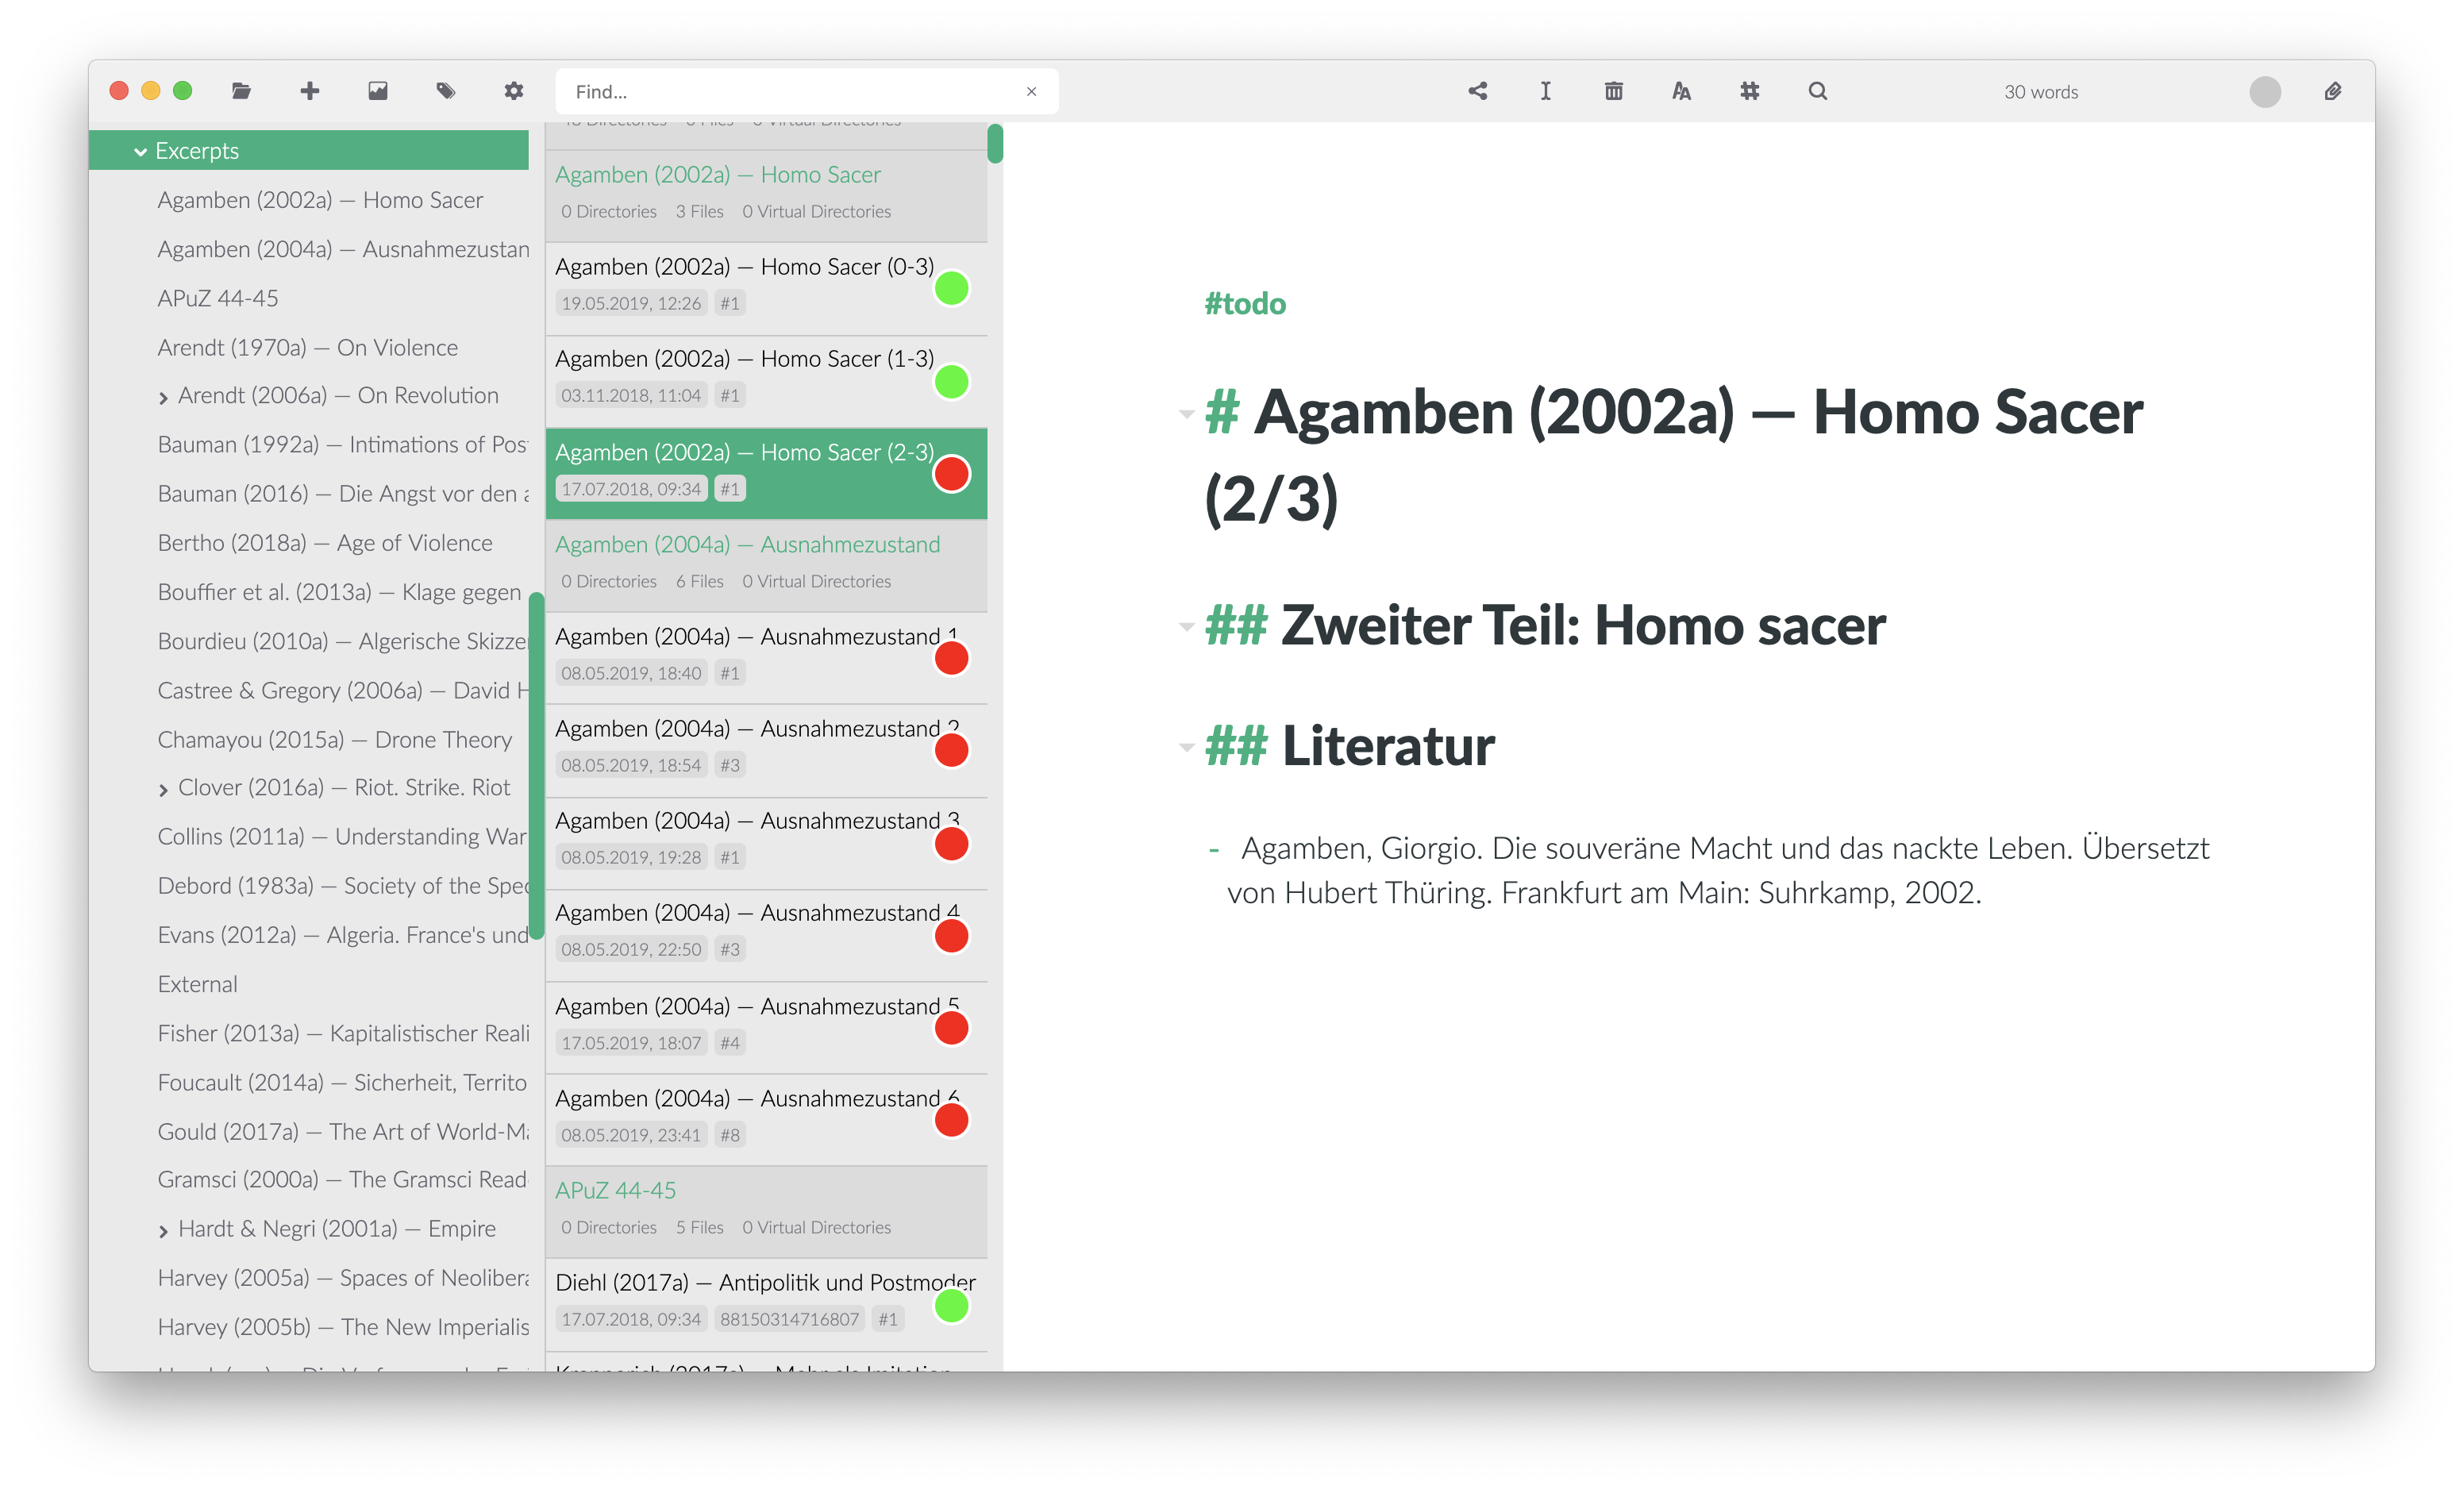Delete the current file with the trash icon
The image size is (2464, 1489).
[x=1613, y=91]
